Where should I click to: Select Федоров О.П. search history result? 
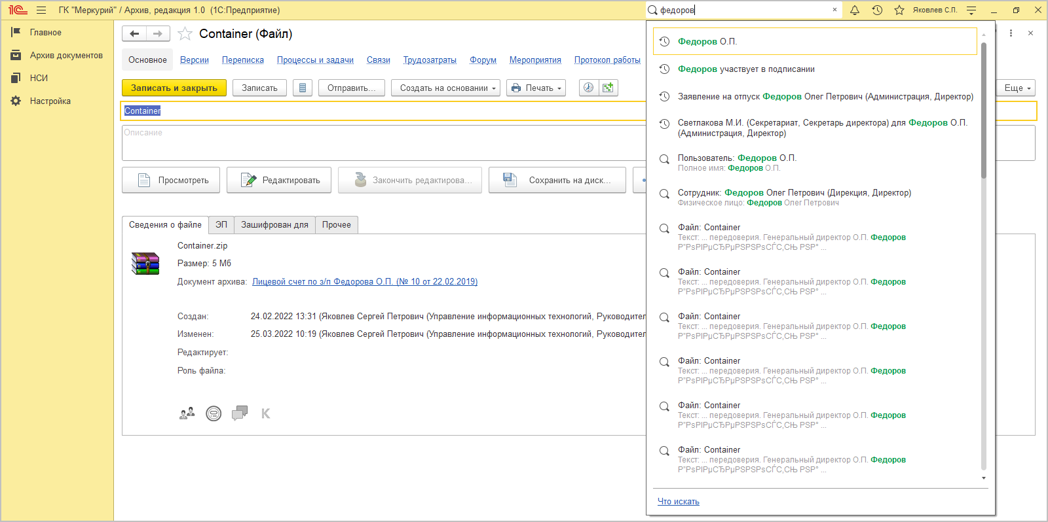tap(815, 41)
